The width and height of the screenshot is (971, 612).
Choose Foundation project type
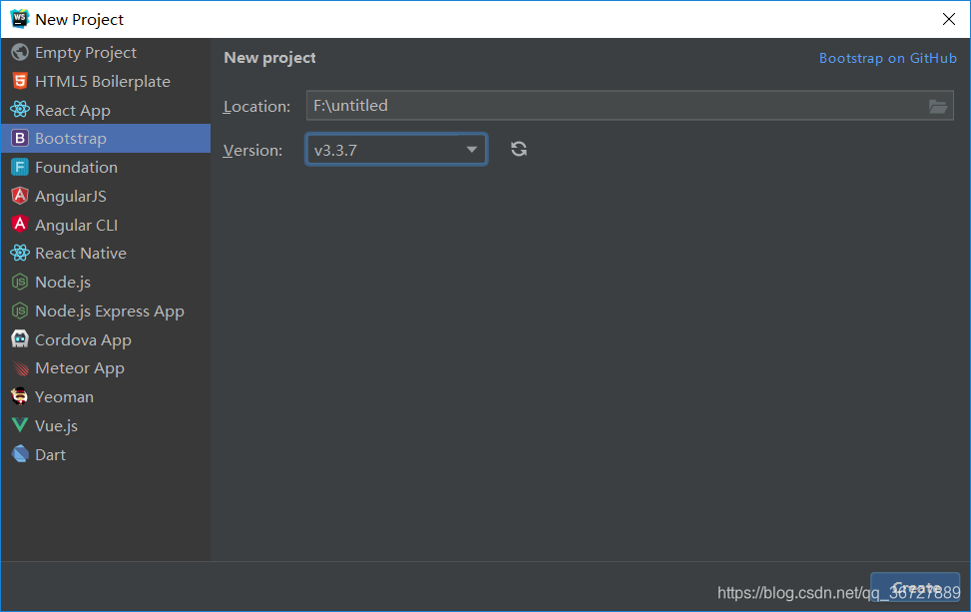pyautogui.click(x=106, y=168)
